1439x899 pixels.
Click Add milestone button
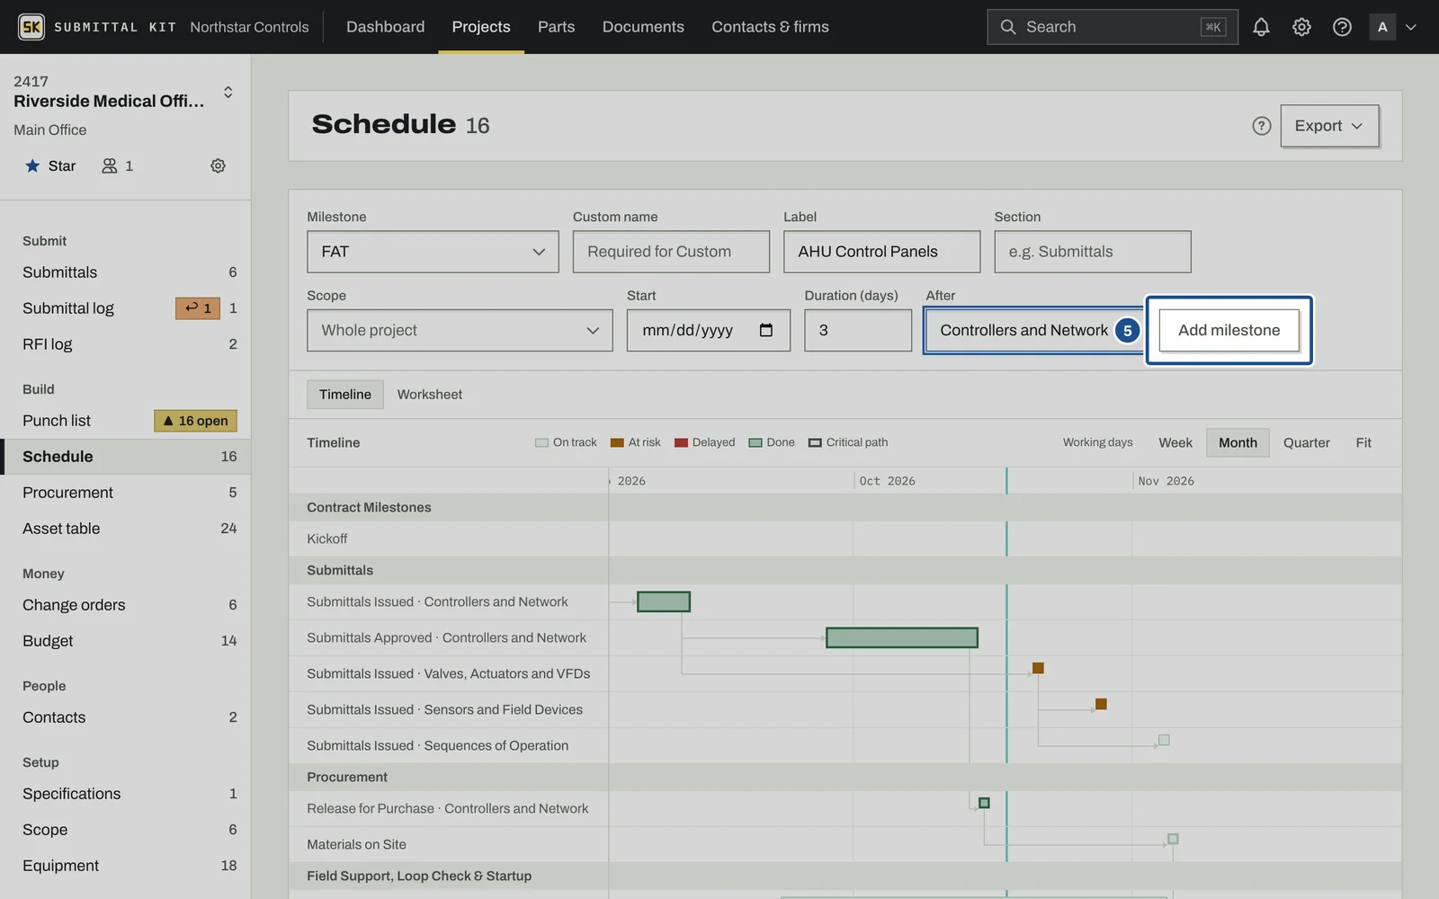tap(1229, 330)
